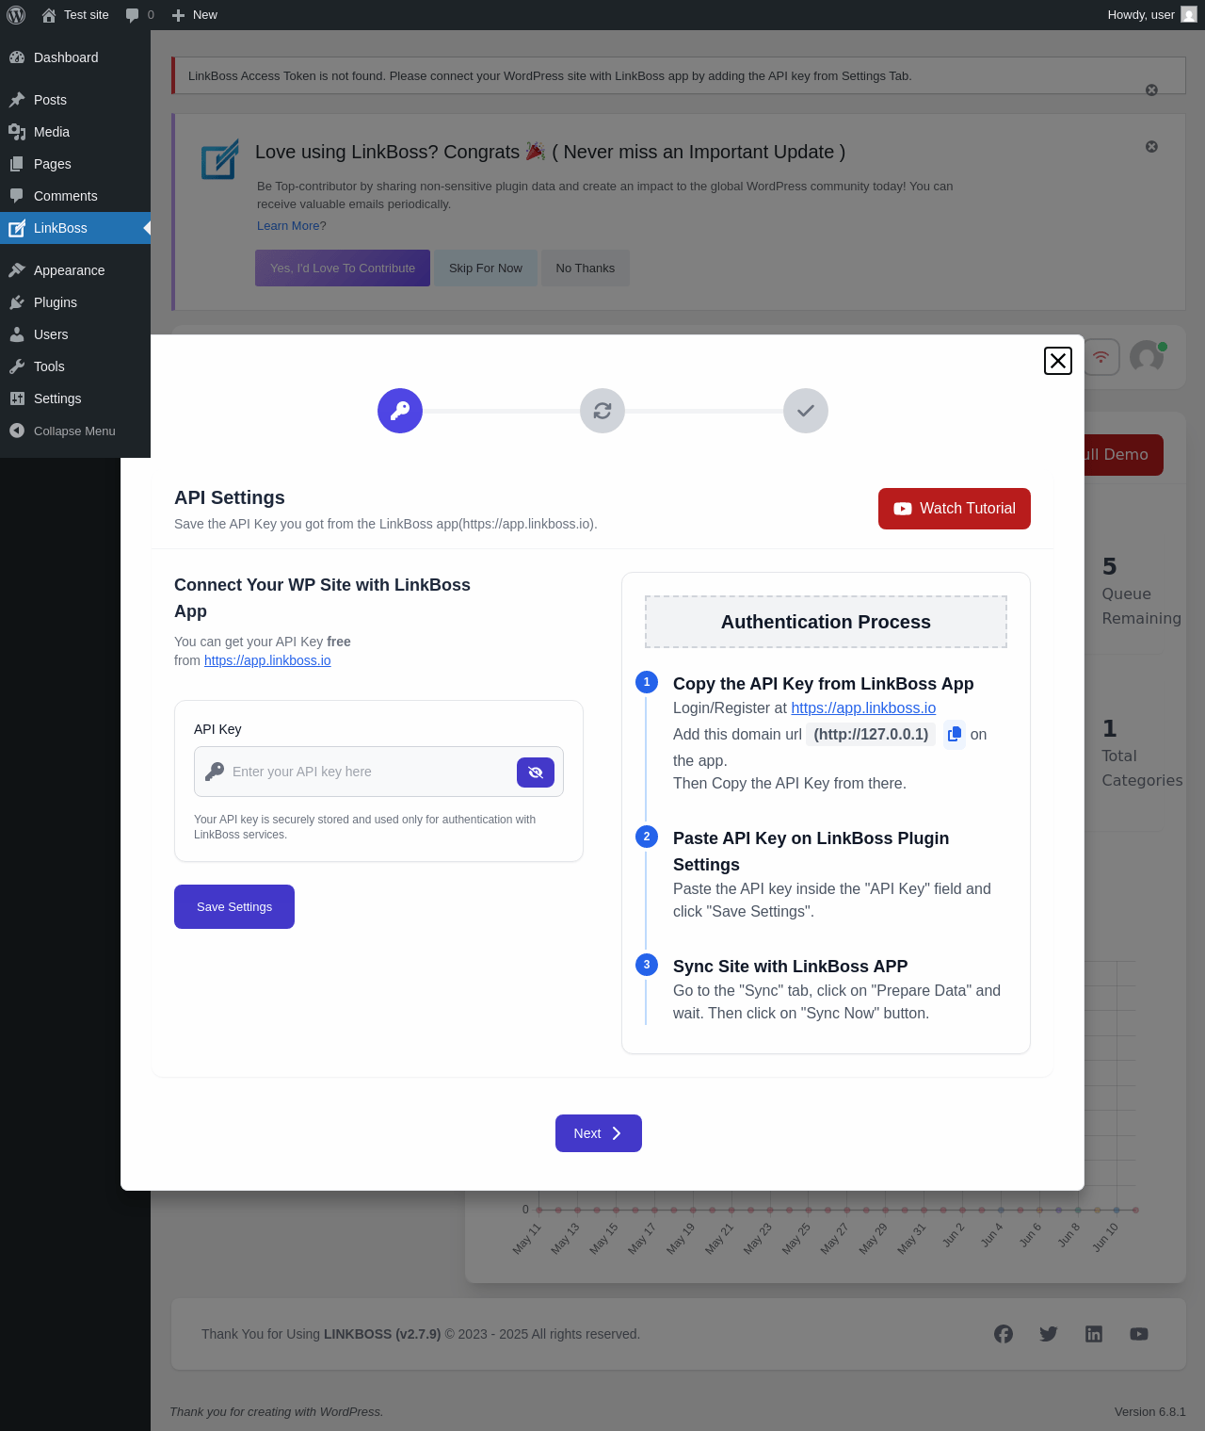Click Version 6.8.1 text
Viewport: 1205px width, 1431px height.
pos(1150,1411)
